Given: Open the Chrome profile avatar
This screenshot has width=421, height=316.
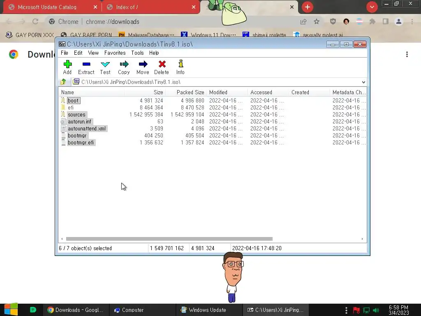Looking at the screenshot, I should 399,21.
